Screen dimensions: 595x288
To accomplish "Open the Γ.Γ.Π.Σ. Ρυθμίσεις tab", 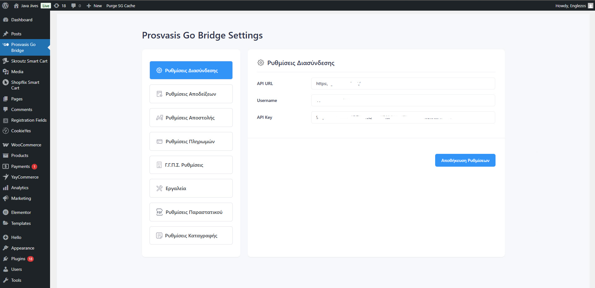I will point(191,165).
